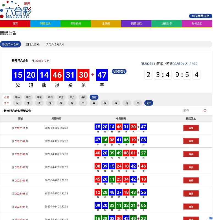Screen dimensions: 213x220
Task: Open the 開獎公告 navigation item
Action: pos(45,23)
